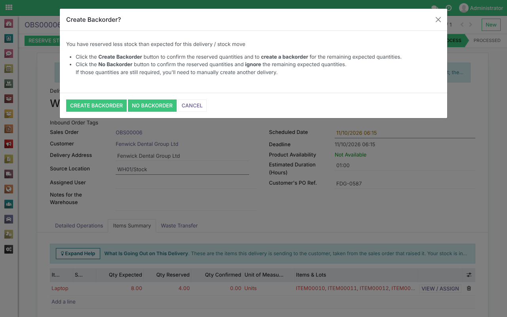Open the apps grid menu
Viewport: 507px width, 317px height.
pos(9,8)
